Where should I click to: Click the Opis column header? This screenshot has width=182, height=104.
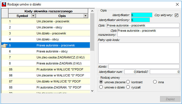(62, 16)
